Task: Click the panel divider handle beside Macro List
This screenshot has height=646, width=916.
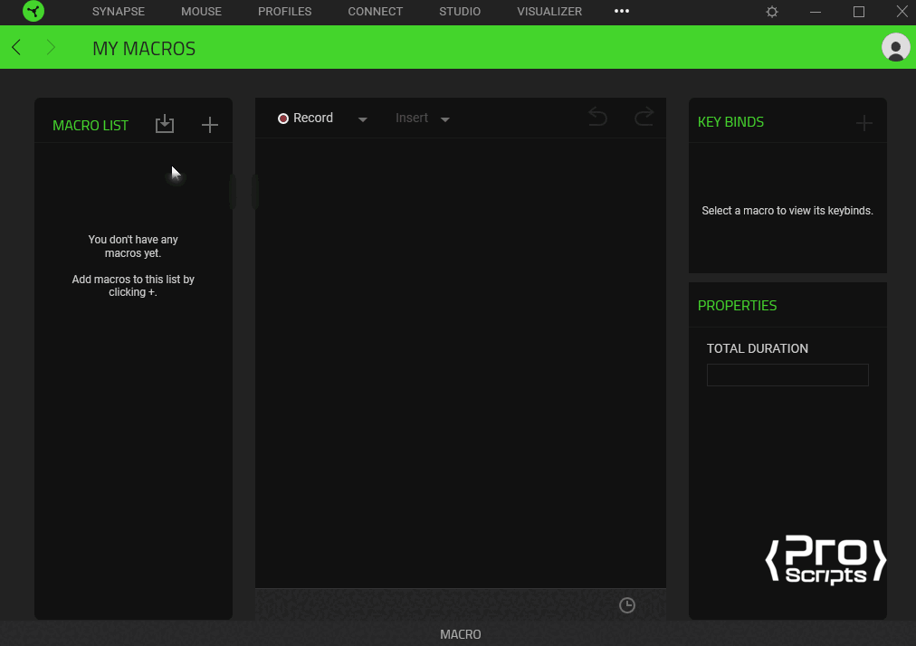Action: (245, 191)
